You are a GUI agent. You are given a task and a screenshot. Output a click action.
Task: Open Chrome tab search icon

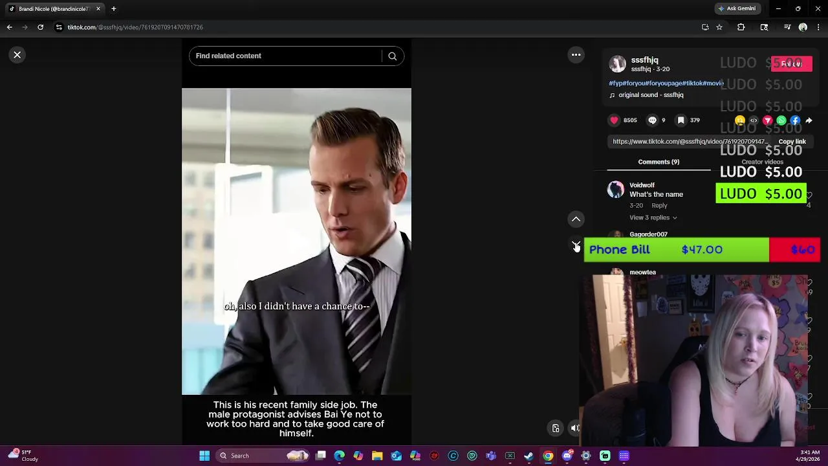pos(764,27)
